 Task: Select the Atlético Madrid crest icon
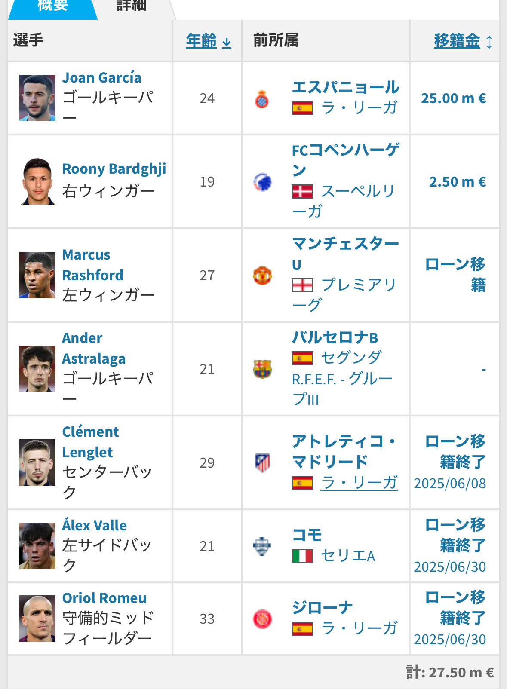tap(262, 463)
